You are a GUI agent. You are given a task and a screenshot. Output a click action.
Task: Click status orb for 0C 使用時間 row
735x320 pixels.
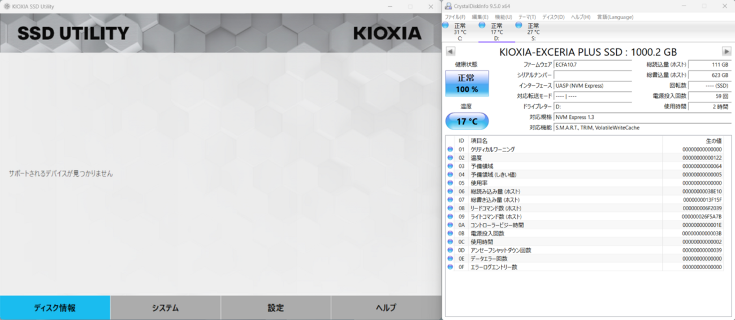(451, 241)
